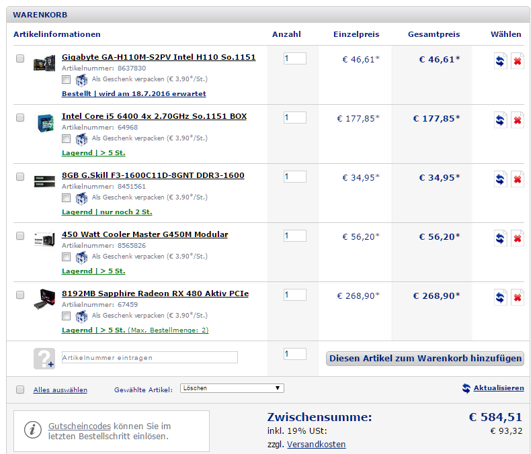531x454 pixels.
Task: Click the Aktualisieren refresh arrows icon
Action: coord(466,388)
